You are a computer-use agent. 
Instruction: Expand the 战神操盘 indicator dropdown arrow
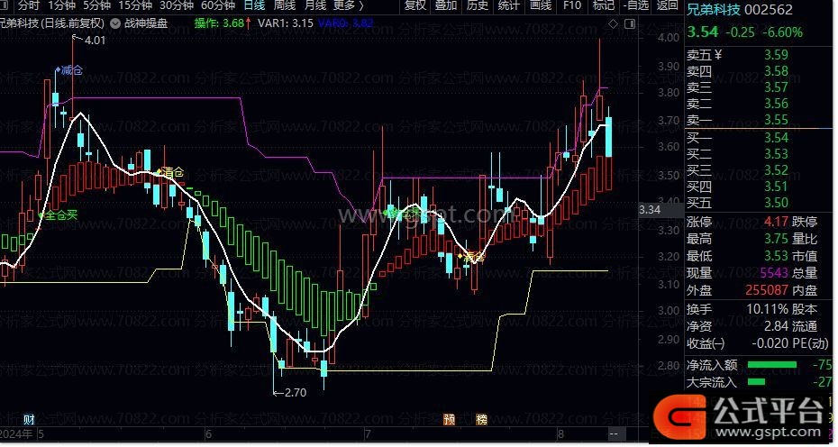pyautogui.click(x=115, y=23)
